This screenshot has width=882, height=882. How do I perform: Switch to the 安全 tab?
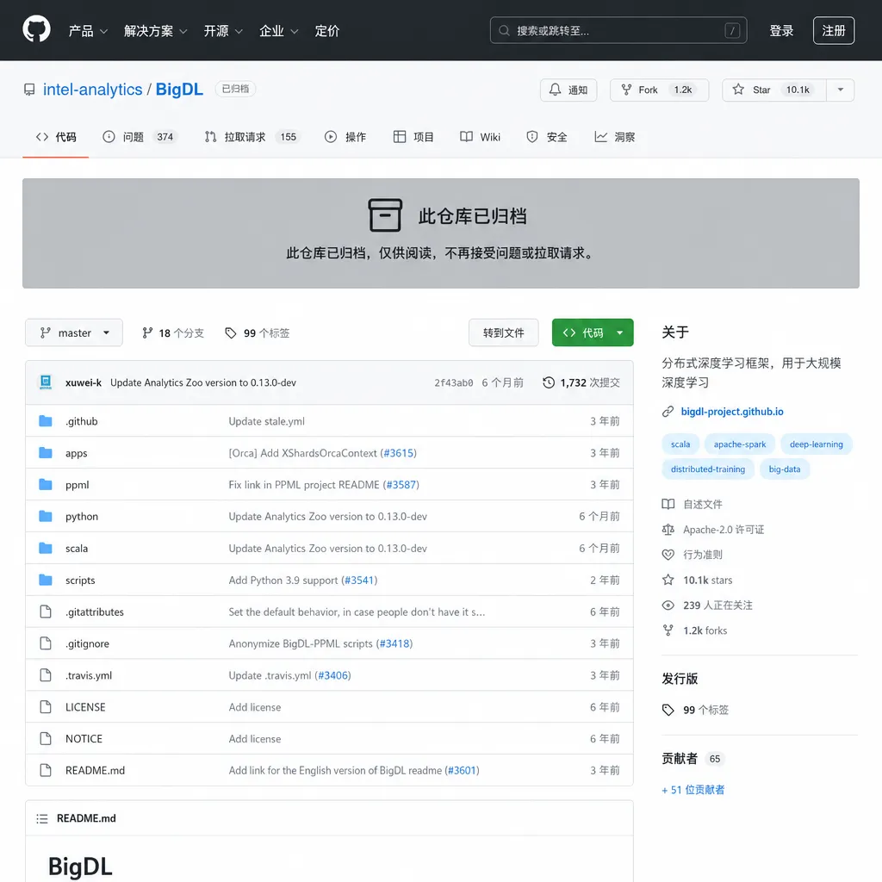click(547, 137)
